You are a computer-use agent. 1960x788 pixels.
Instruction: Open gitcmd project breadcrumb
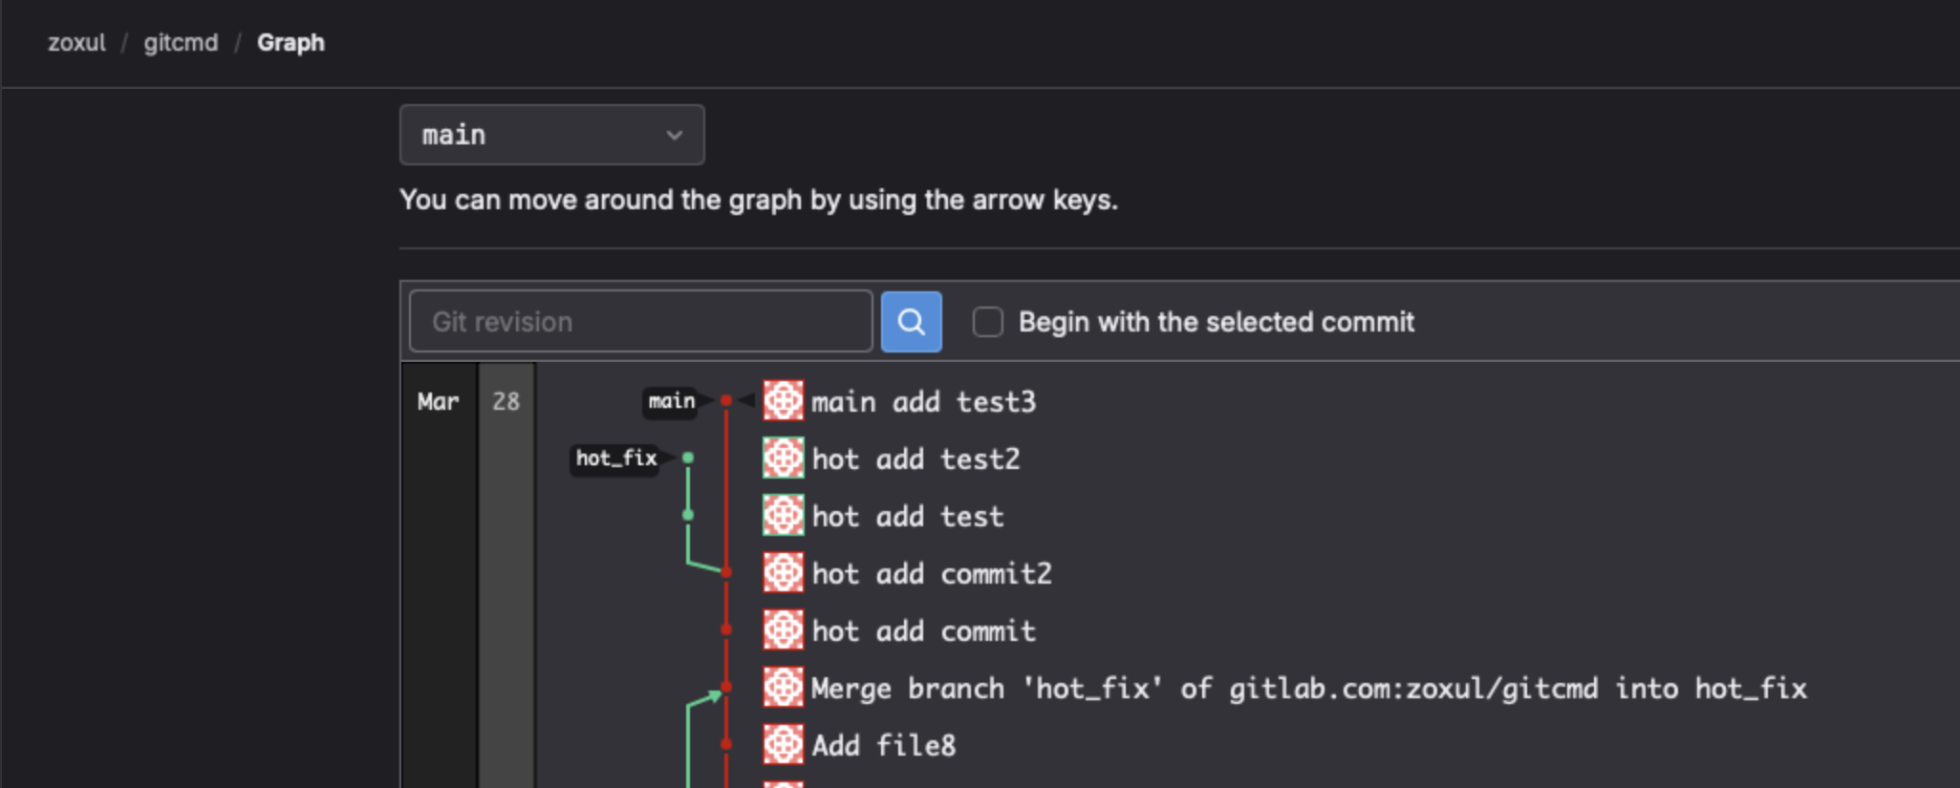(181, 43)
